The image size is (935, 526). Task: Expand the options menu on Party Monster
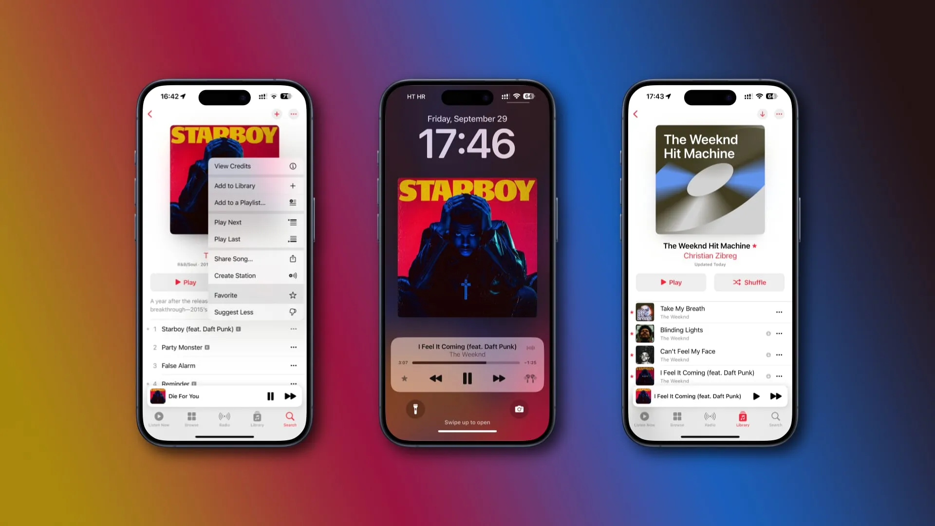[x=294, y=347]
